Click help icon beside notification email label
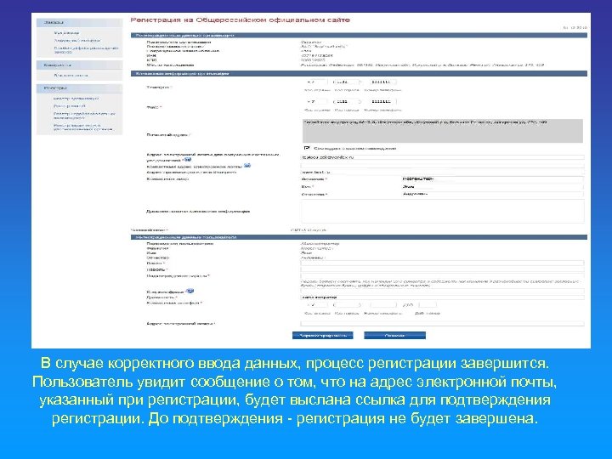Screen dimensions: 612x459 188,160
